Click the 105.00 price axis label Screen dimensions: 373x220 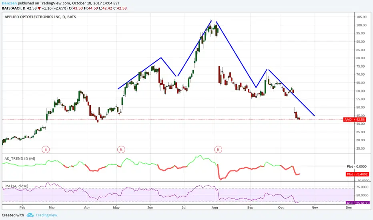point(361,17)
